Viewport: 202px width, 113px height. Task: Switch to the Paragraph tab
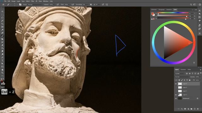click(162, 10)
